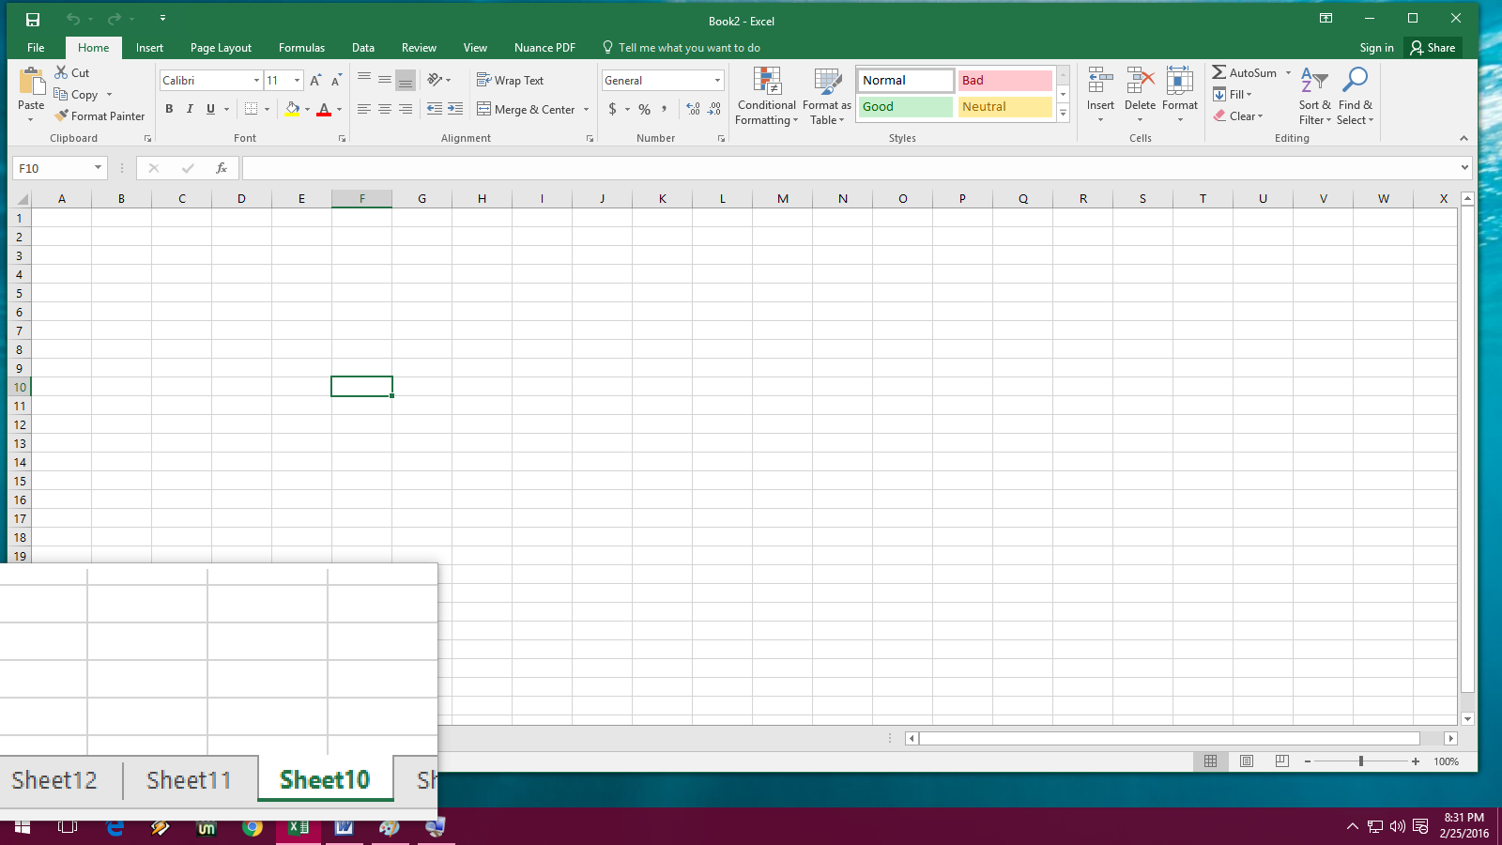Select the Excel icon on the taskbar

(x=297, y=828)
